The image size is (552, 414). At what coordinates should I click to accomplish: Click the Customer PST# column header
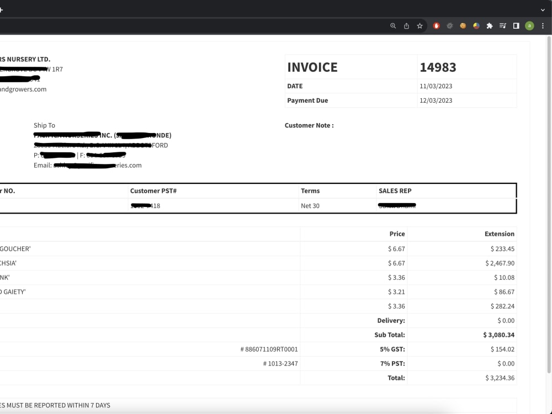click(153, 191)
